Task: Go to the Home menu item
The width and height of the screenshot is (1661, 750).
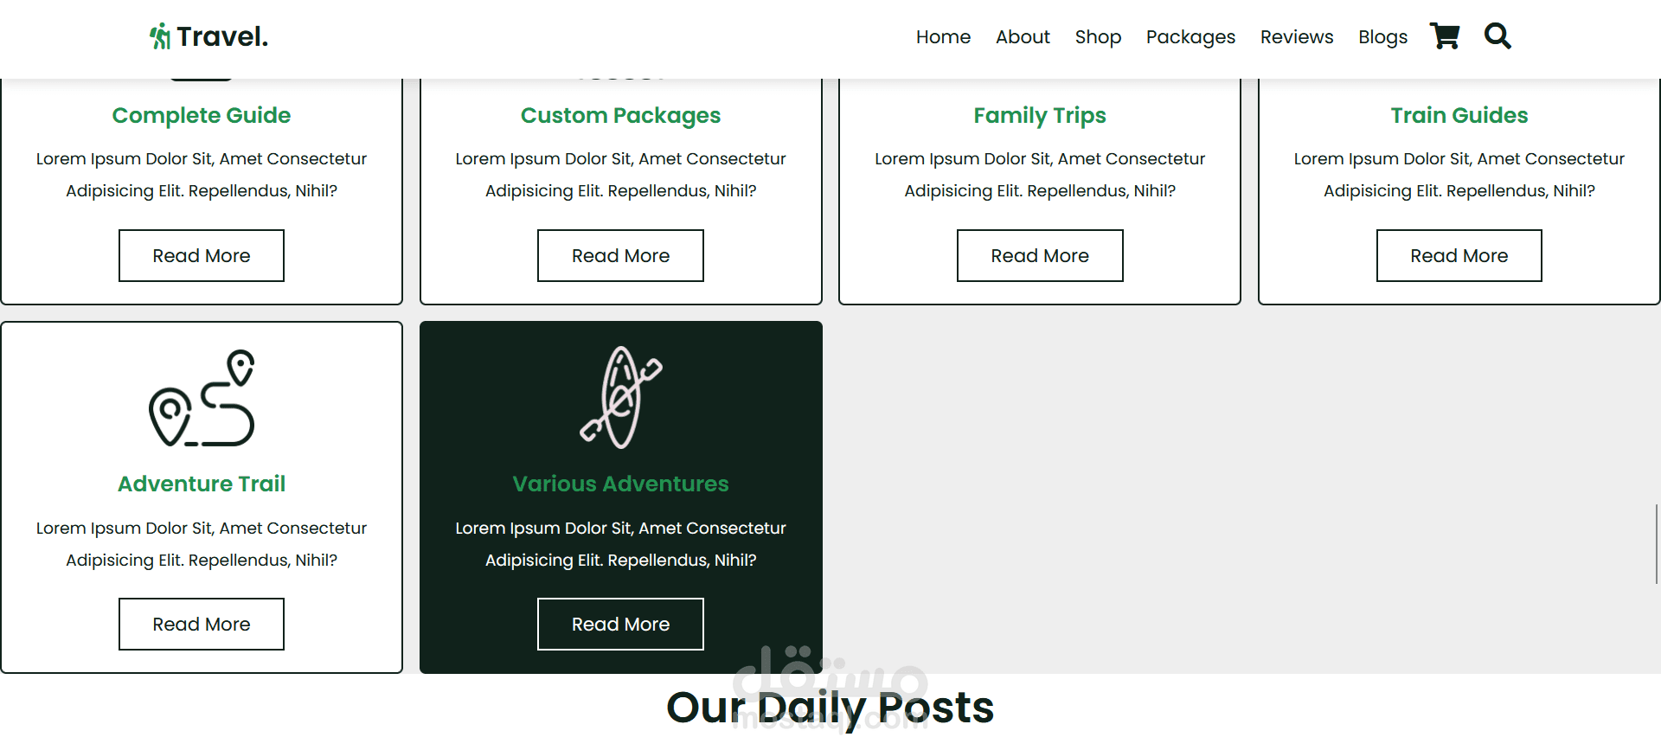Action: (x=943, y=37)
